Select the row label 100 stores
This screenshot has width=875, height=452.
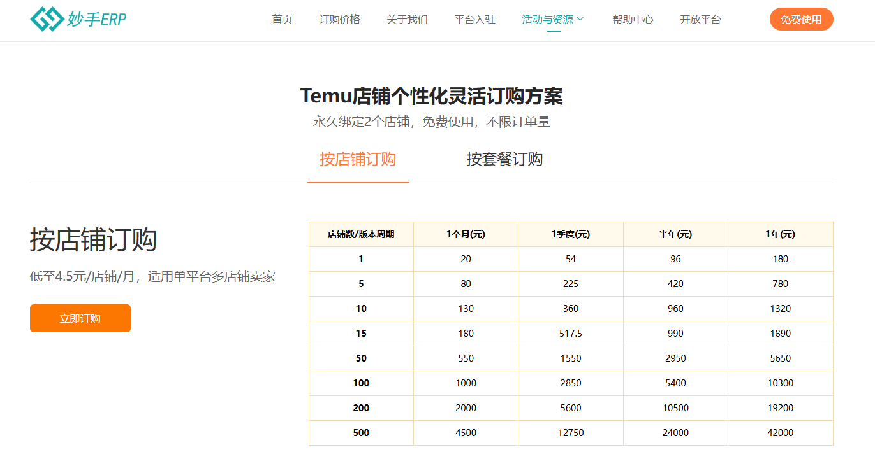361,383
